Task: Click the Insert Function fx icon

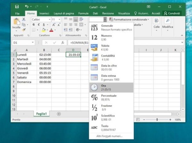Action: click(63, 43)
